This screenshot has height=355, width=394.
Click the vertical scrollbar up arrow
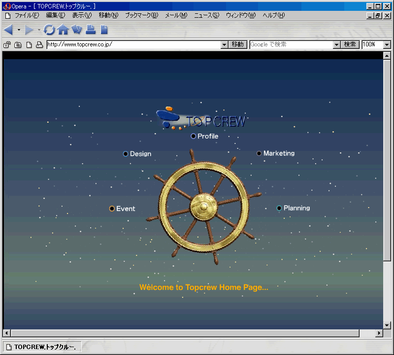click(x=387, y=56)
